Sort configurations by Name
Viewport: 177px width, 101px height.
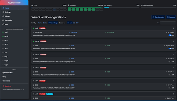tap(40, 23)
